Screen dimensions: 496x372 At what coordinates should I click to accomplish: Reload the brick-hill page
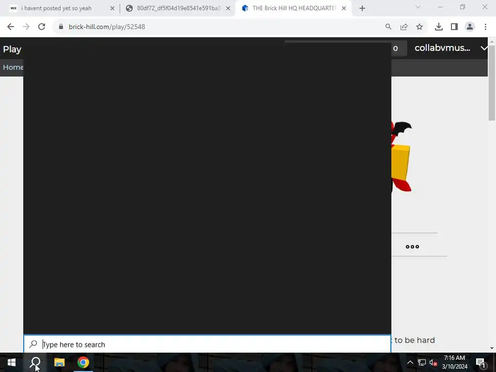[42, 27]
